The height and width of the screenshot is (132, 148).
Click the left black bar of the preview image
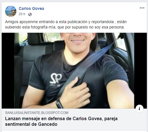[x=8, y=71]
